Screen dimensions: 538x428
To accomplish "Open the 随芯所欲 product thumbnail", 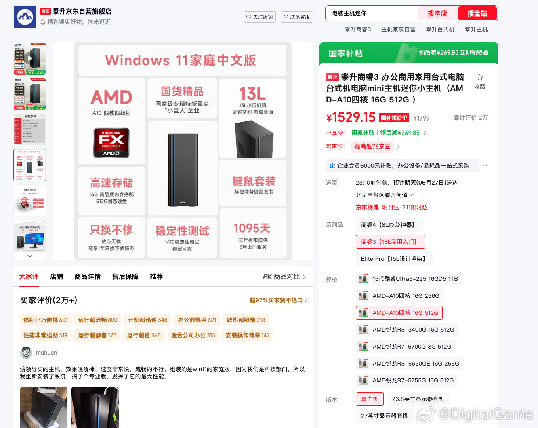I will click(x=30, y=201).
